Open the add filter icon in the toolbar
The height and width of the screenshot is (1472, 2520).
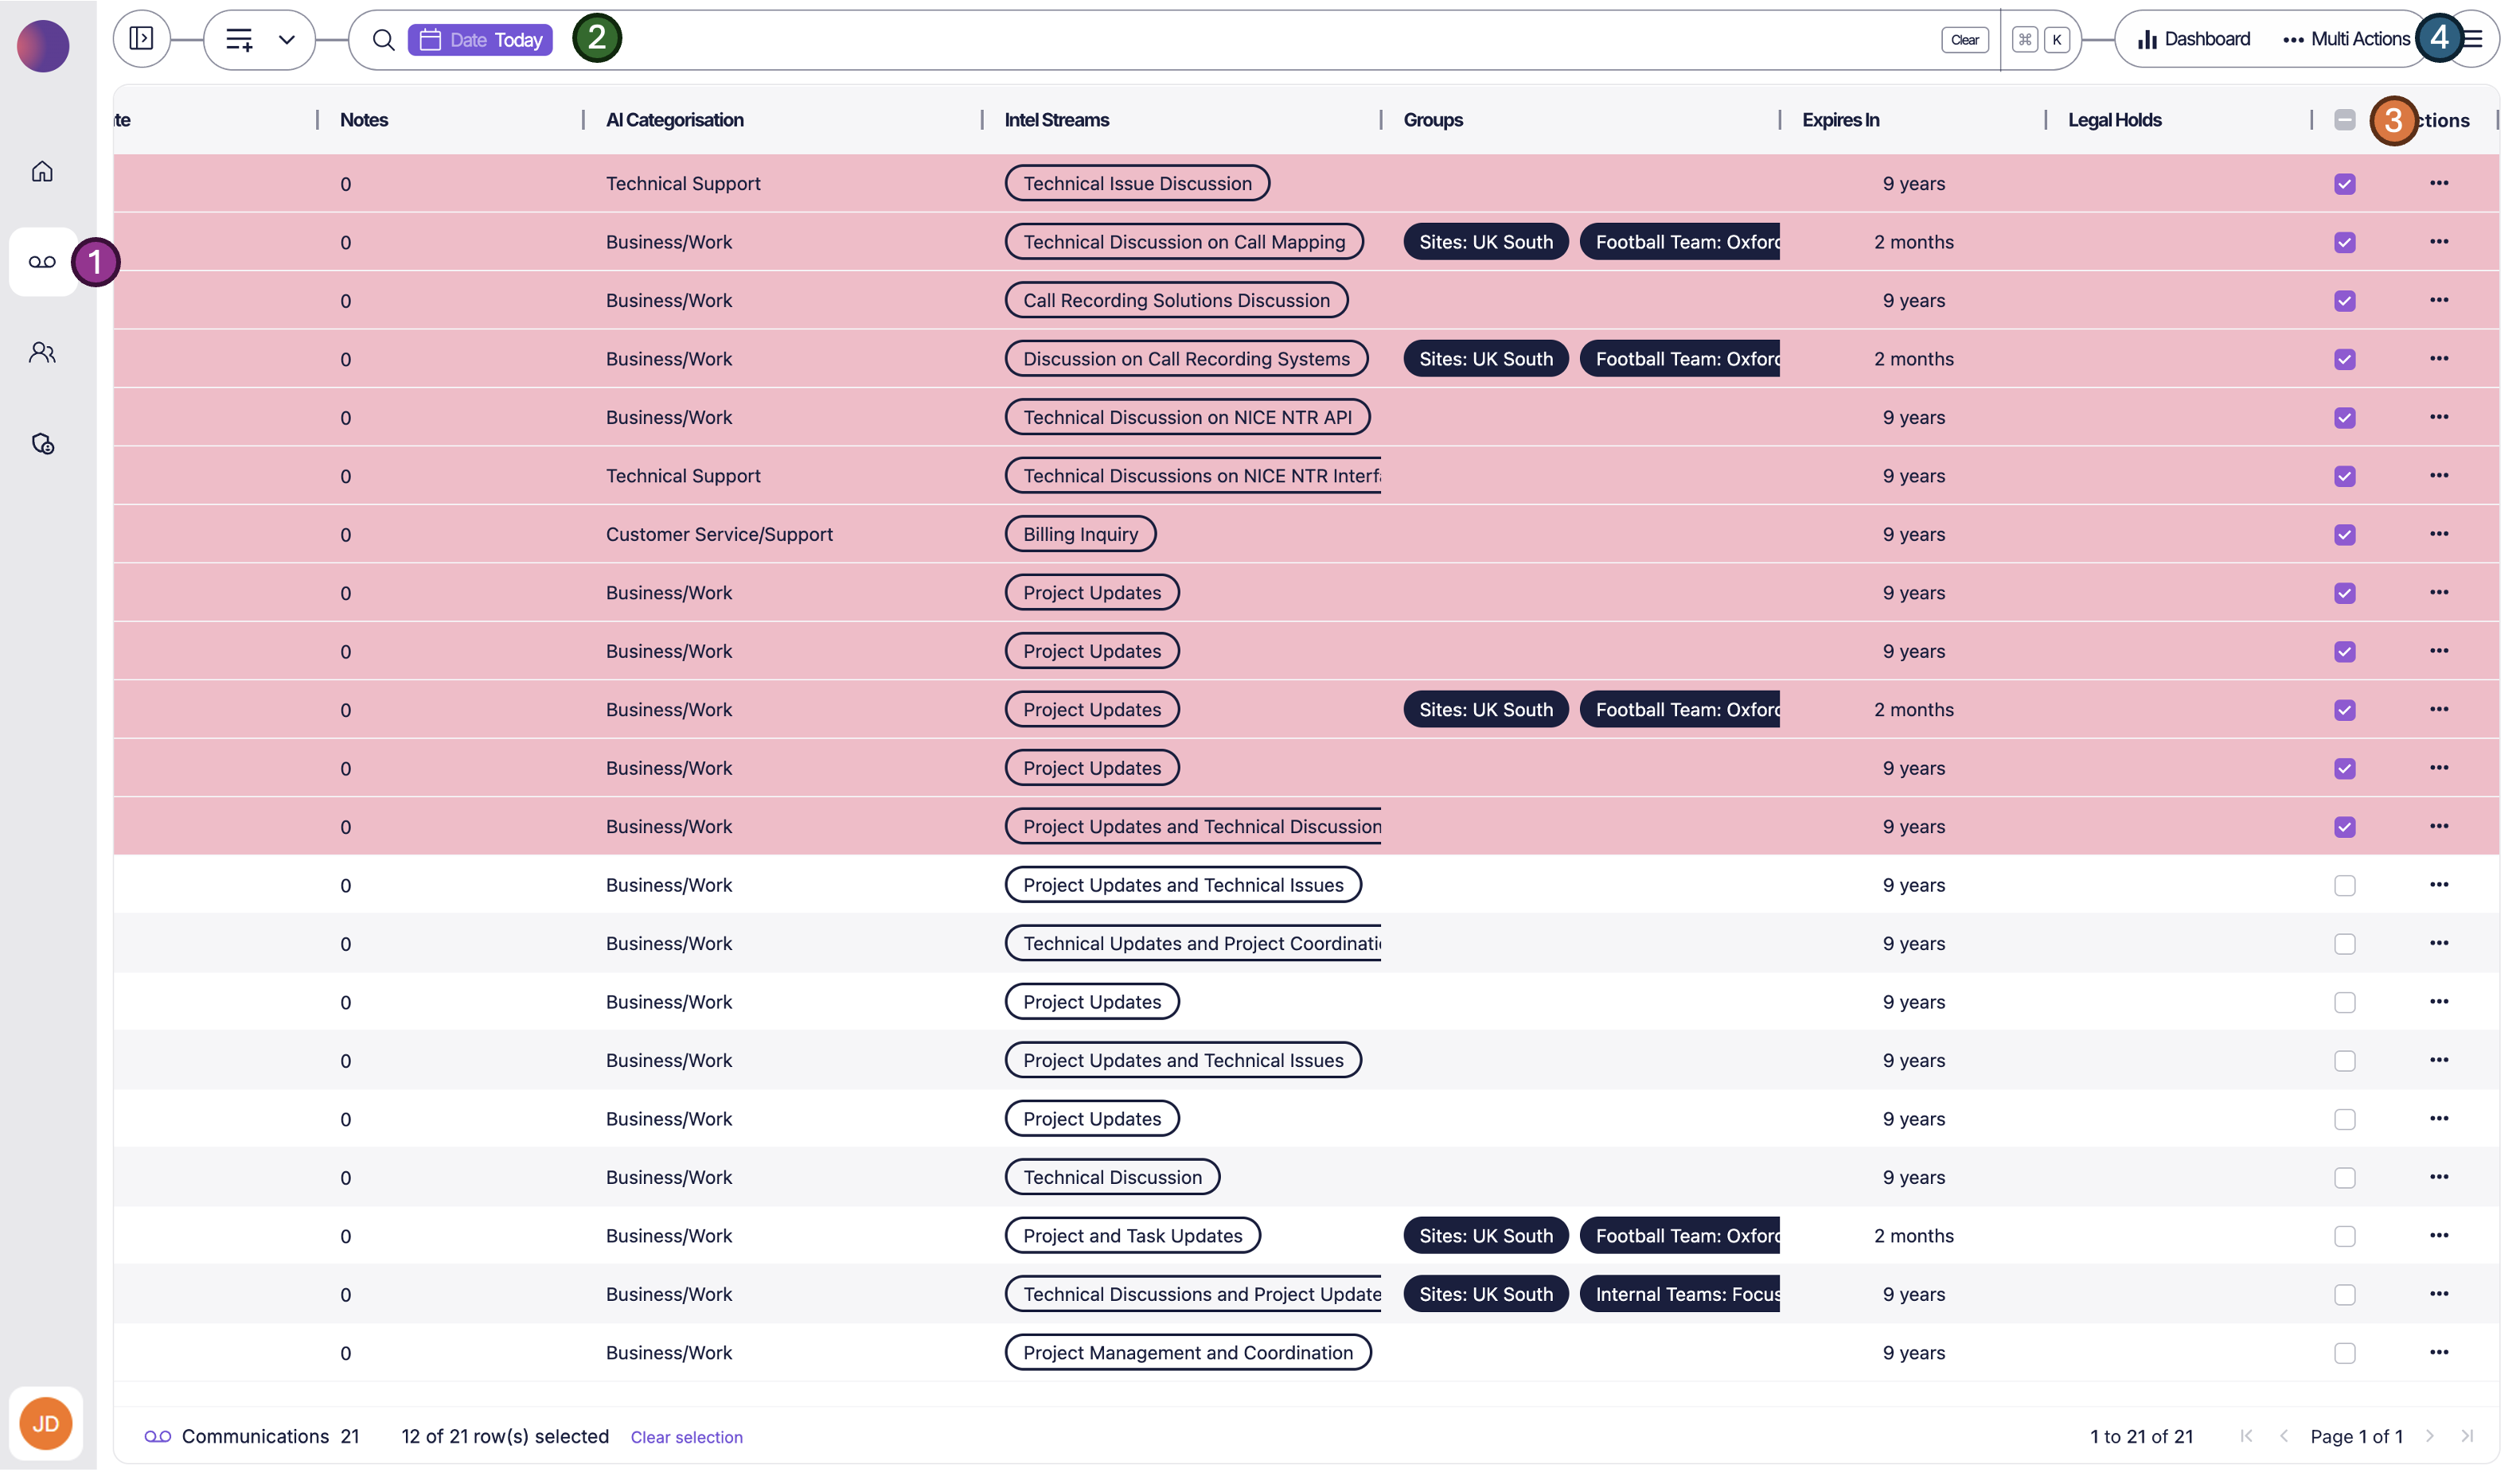point(239,40)
